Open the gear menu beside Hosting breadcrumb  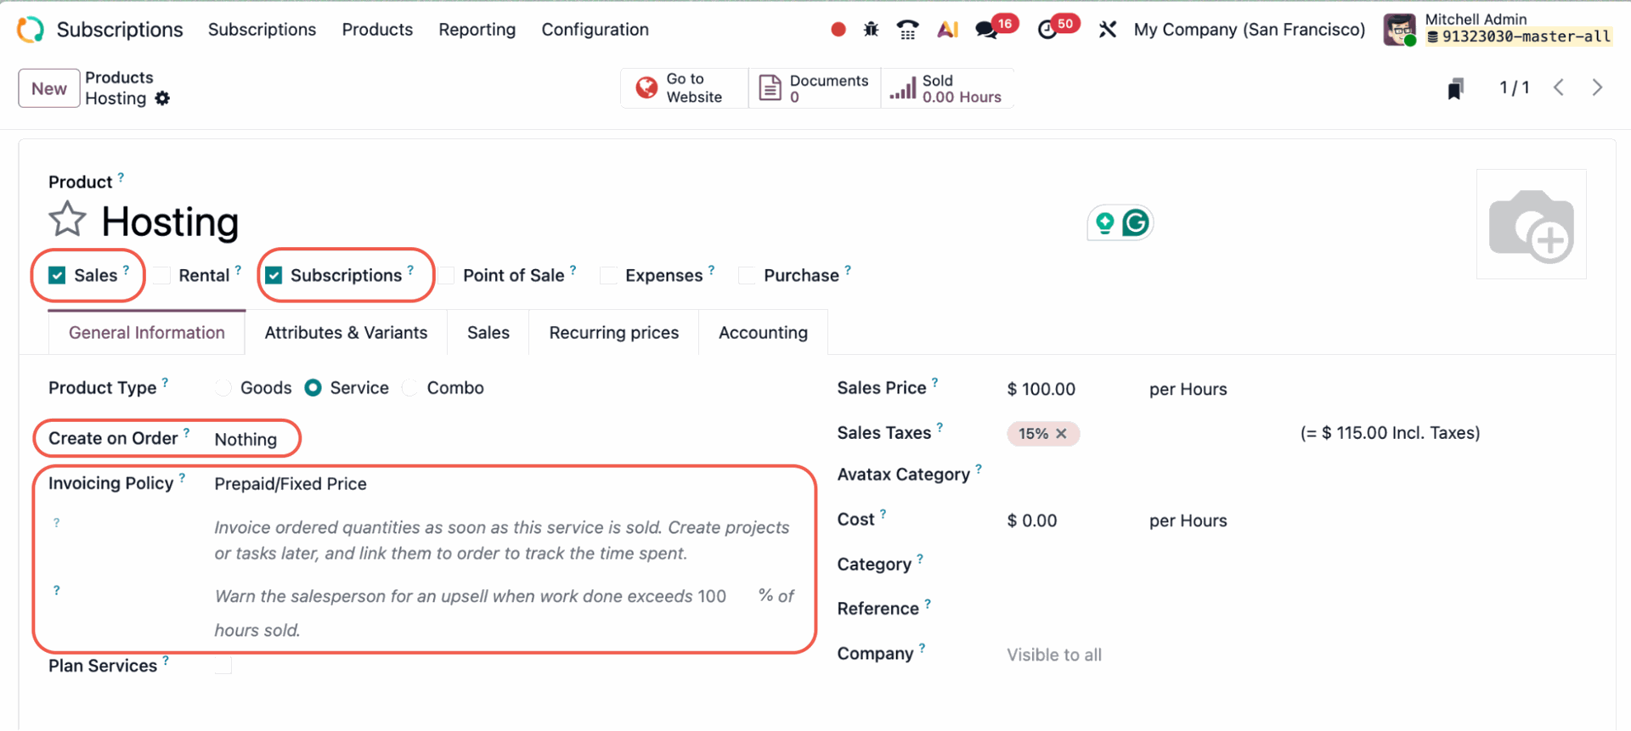[x=162, y=98]
